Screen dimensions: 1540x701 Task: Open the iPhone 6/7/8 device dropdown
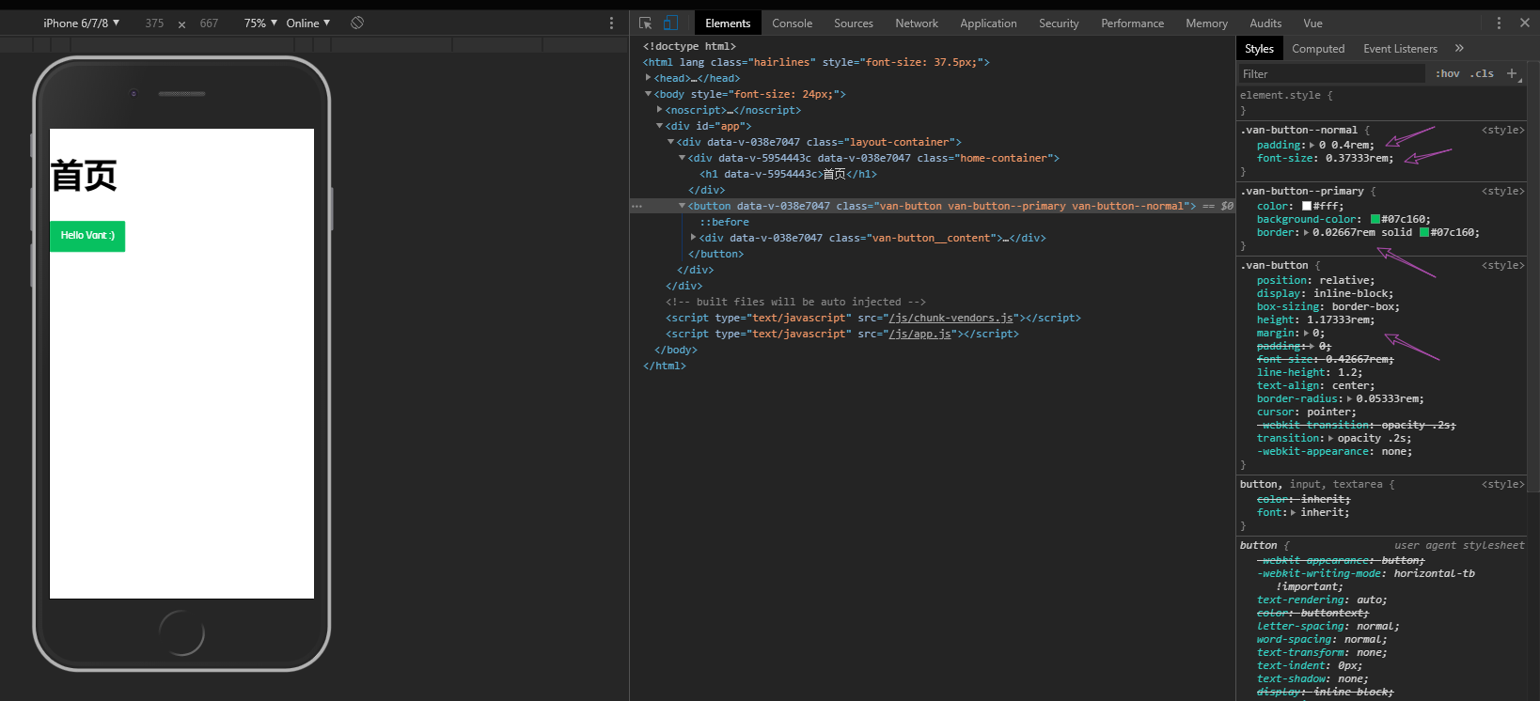click(x=81, y=23)
